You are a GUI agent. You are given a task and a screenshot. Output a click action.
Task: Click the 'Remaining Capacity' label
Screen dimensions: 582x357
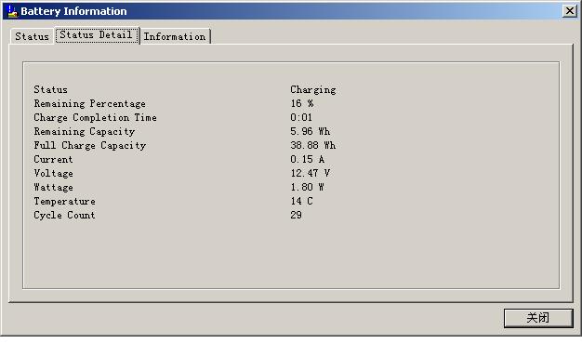click(85, 132)
